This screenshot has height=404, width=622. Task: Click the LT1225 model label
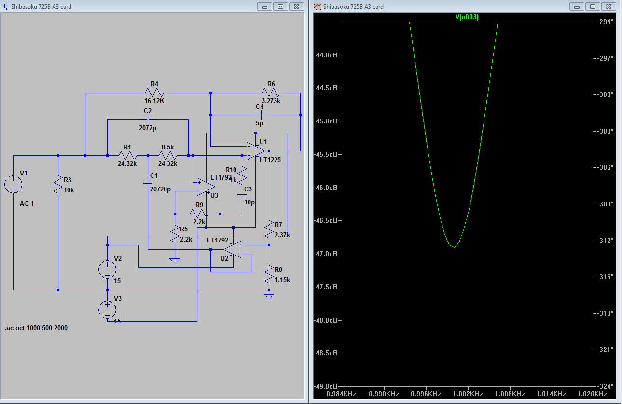pos(270,160)
